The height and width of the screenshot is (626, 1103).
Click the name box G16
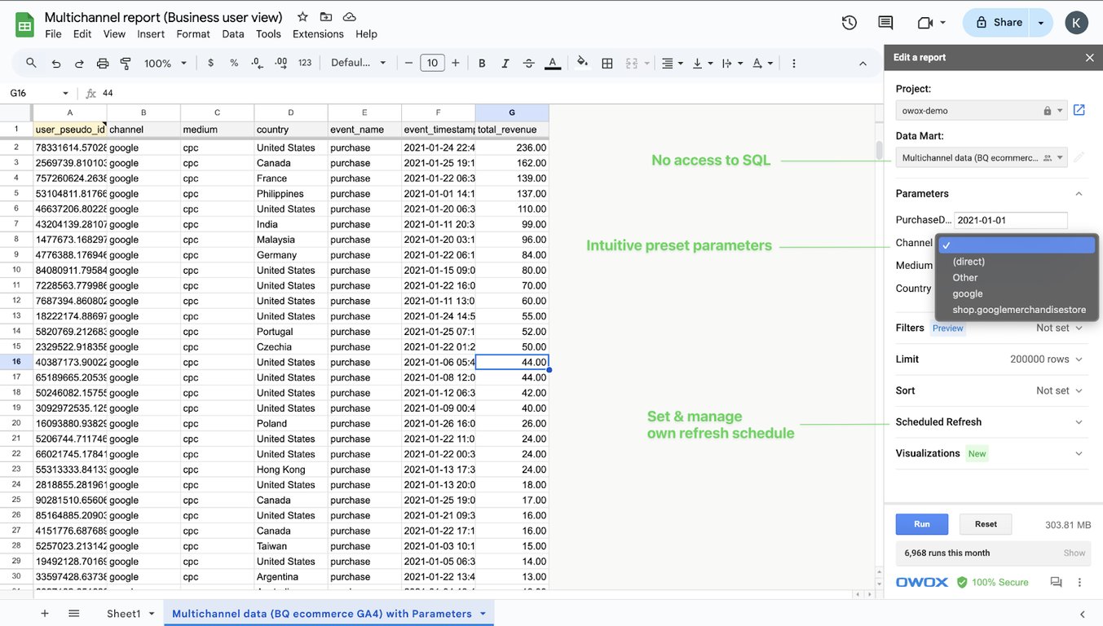[x=39, y=93]
